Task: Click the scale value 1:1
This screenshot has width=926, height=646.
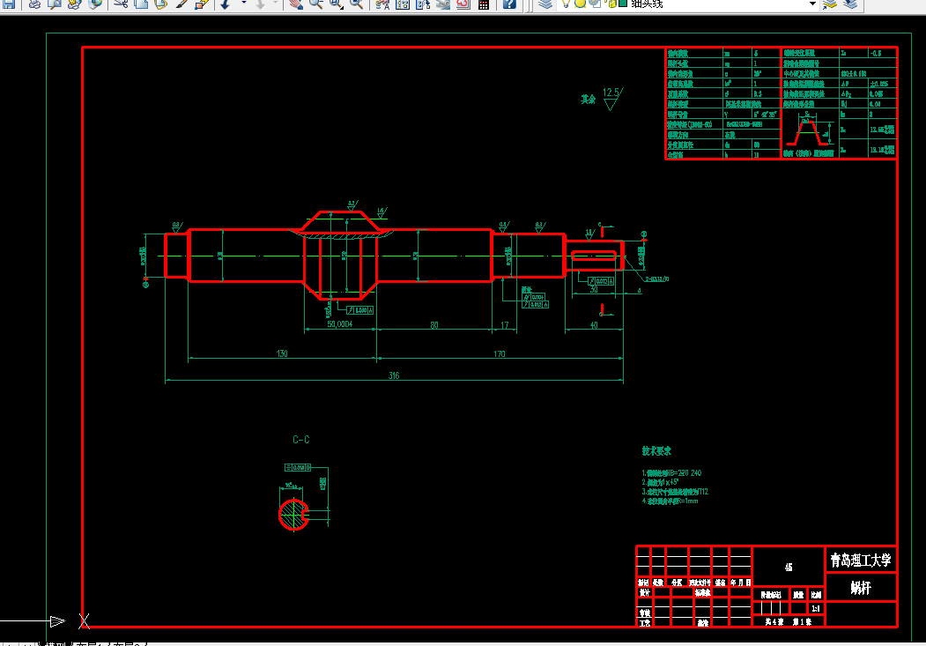Action: pos(816,609)
